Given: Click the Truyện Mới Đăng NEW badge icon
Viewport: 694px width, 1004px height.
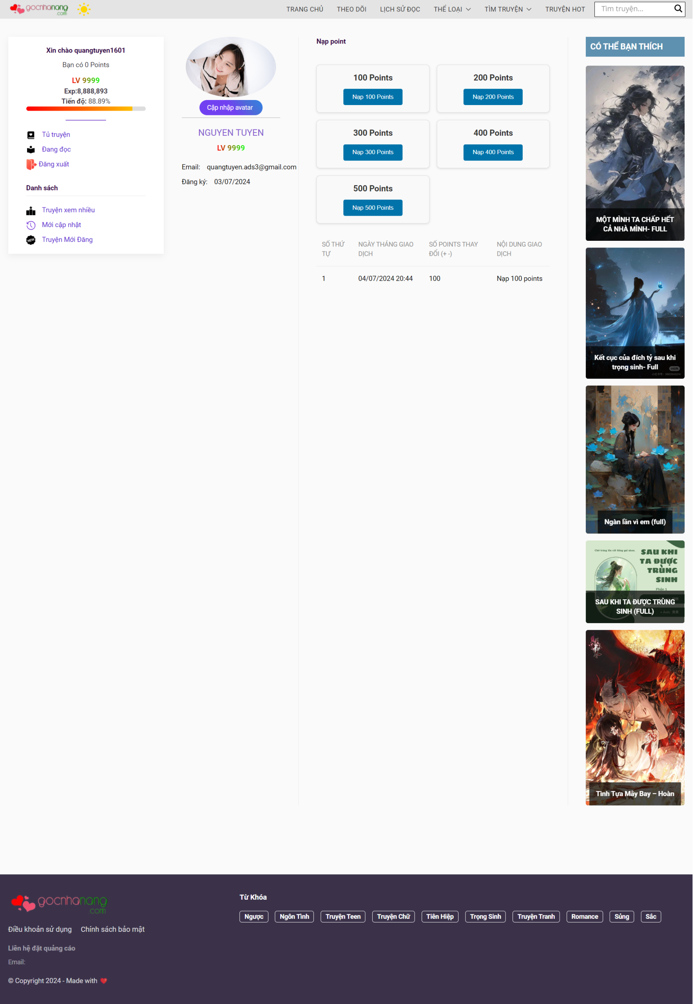Looking at the screenshot, I should 31,240.
